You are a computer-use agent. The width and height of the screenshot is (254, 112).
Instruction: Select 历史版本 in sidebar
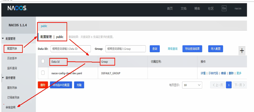12,58
